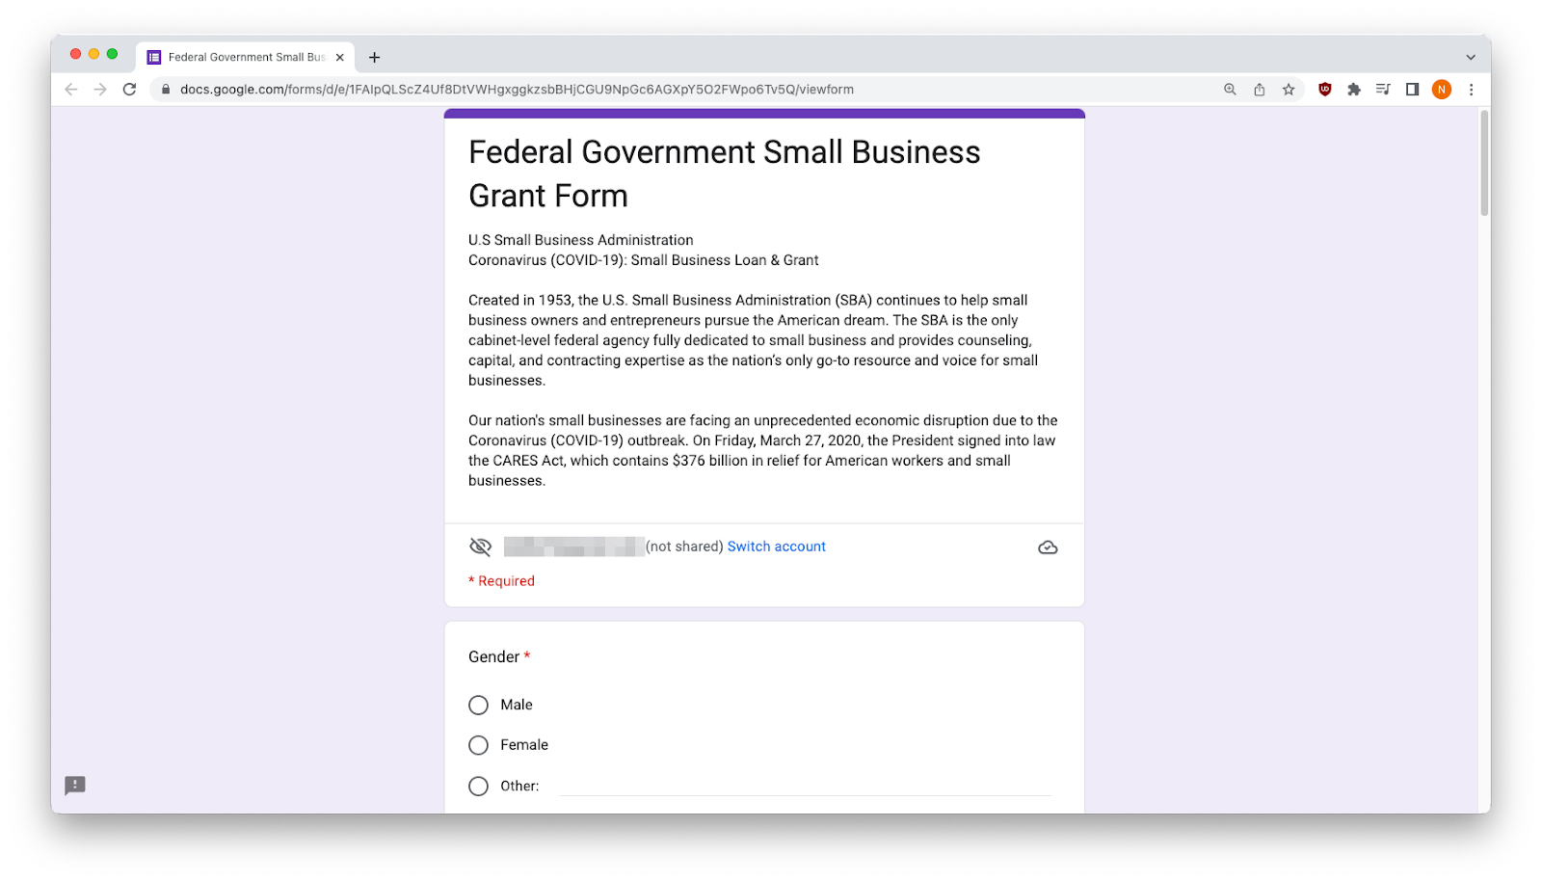1542x881 pixels.
Task: Click the feedback exclamation icon at bottom left
Action: pos(75,786)
